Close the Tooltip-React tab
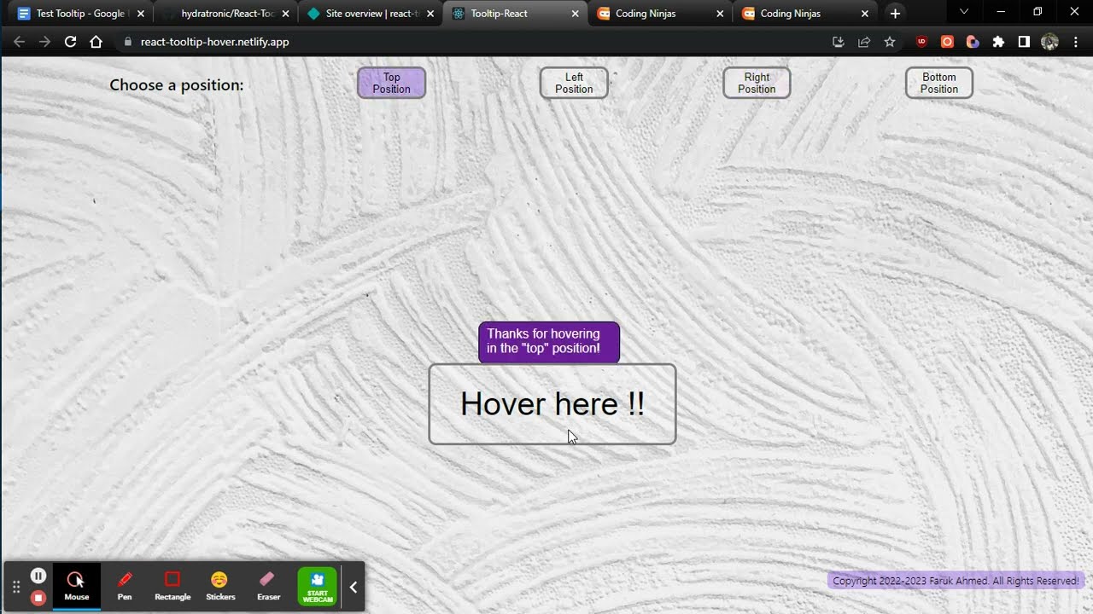The width and height of the screenshot is (1093, 614). 576,14
